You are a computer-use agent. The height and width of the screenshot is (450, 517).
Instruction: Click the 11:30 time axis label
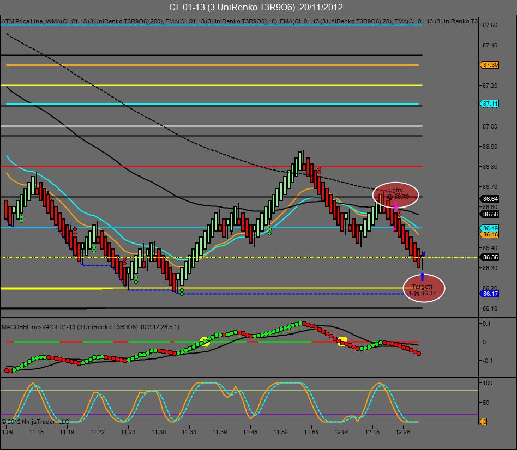[159, 432]
